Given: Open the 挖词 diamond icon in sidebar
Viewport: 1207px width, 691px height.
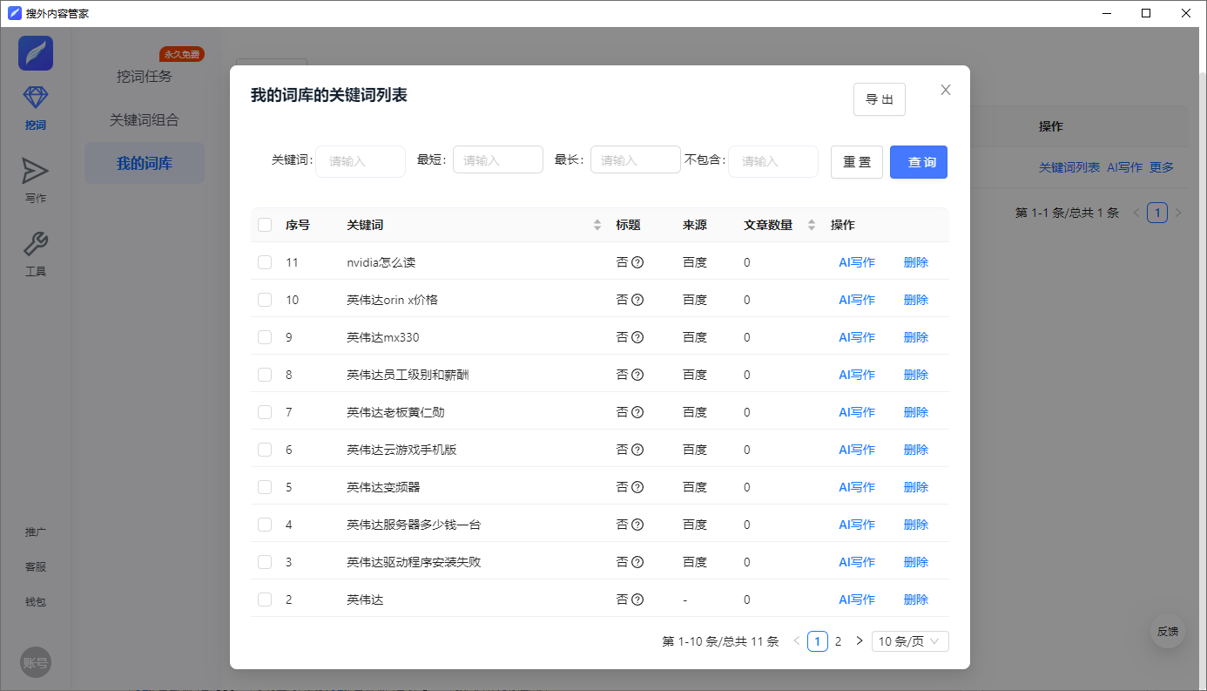Looking at the screenshot, I should tap(36, 98).
